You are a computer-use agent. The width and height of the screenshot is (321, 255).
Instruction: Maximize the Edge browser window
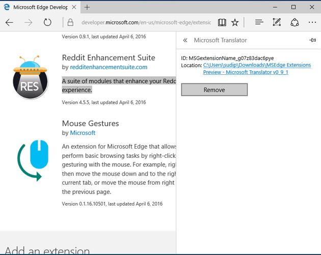click(293, 7)
